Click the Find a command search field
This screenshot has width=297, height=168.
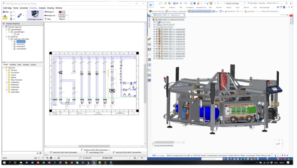212,159
